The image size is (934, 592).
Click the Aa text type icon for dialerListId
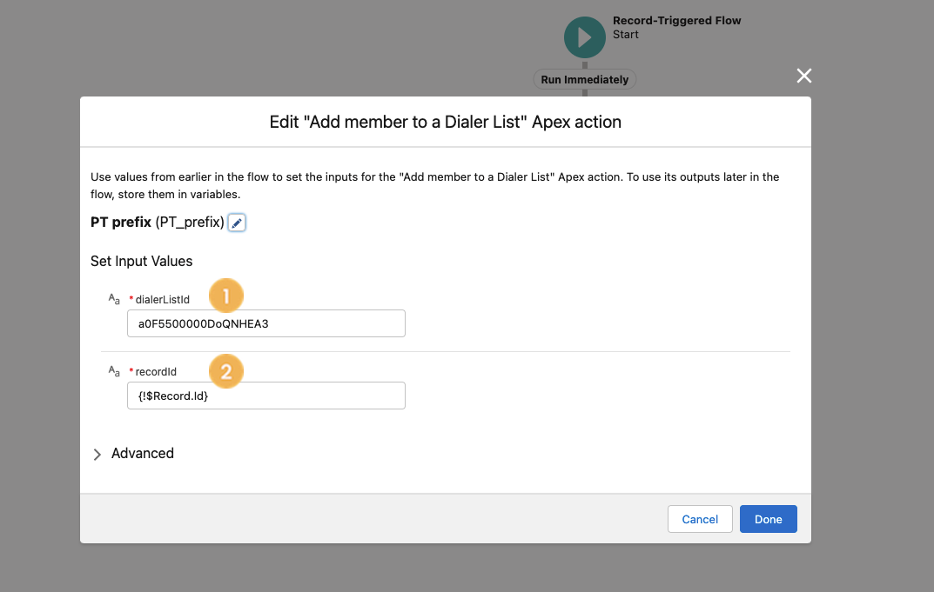pos(114,299)
